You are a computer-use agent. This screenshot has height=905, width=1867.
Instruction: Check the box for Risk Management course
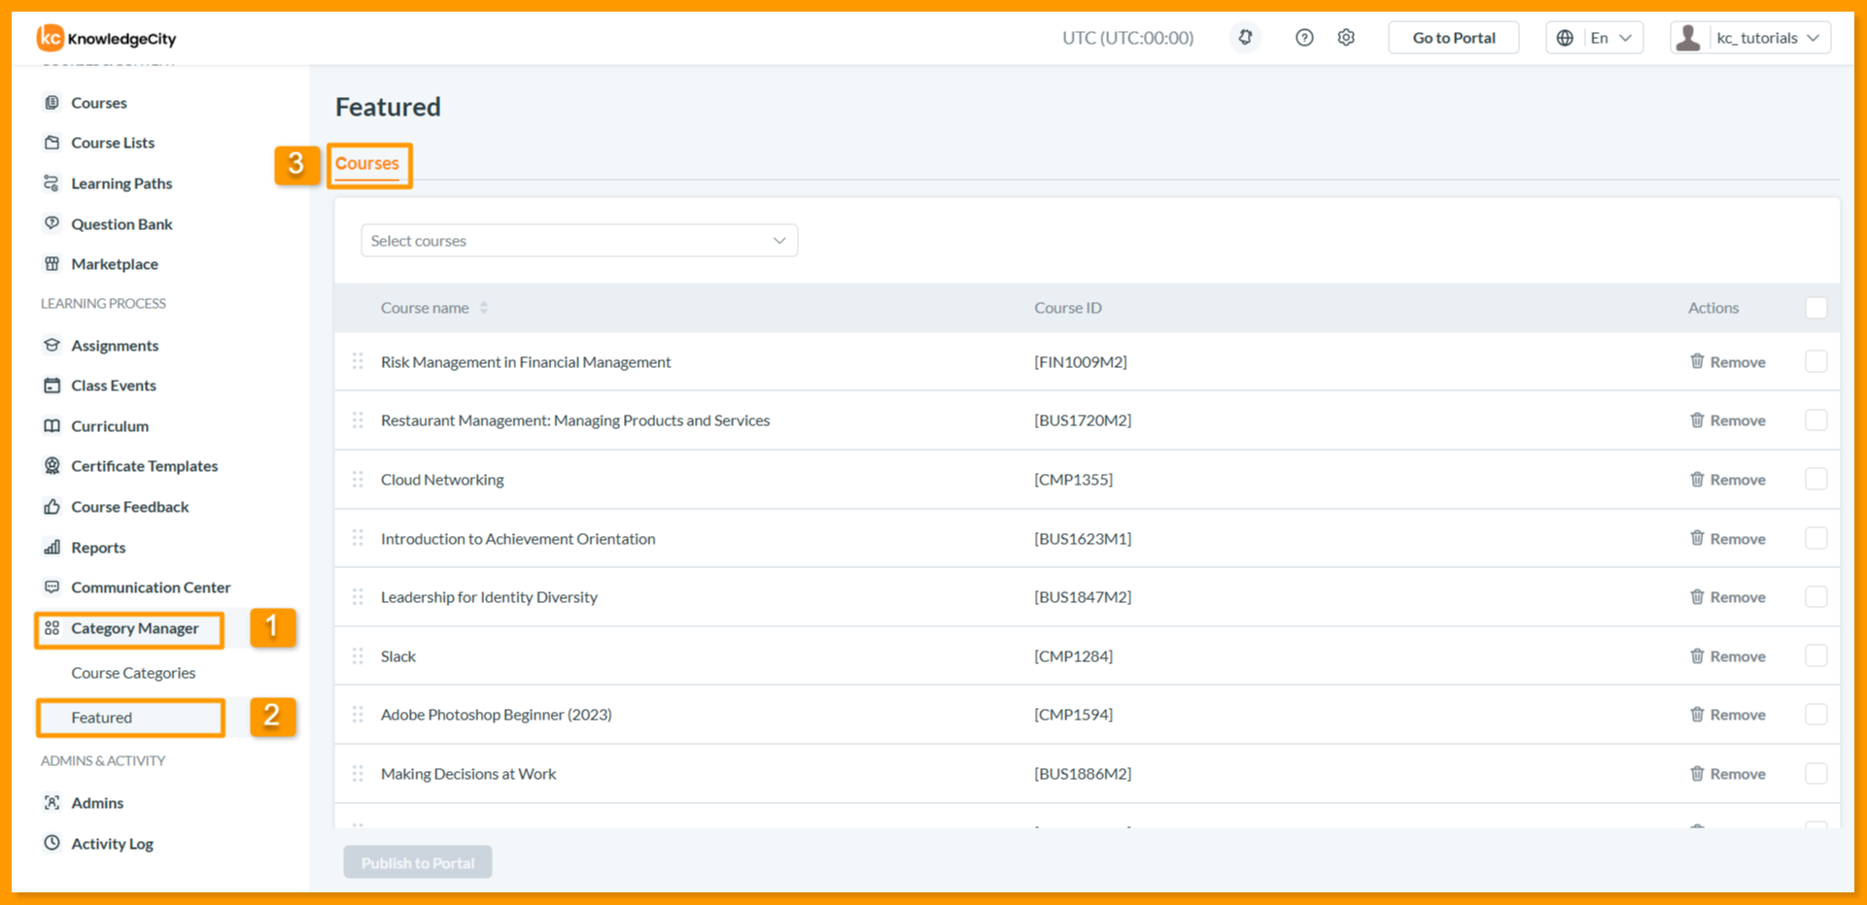click(x=1815, y=362)
